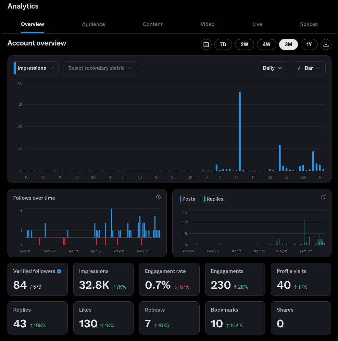Click the bar chart icon in chart type selector
338x341 pixels.
tap(300, 68)
